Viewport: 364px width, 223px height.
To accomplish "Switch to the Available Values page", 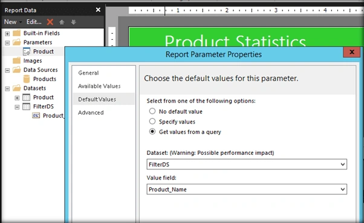I will tap(99, 86).
